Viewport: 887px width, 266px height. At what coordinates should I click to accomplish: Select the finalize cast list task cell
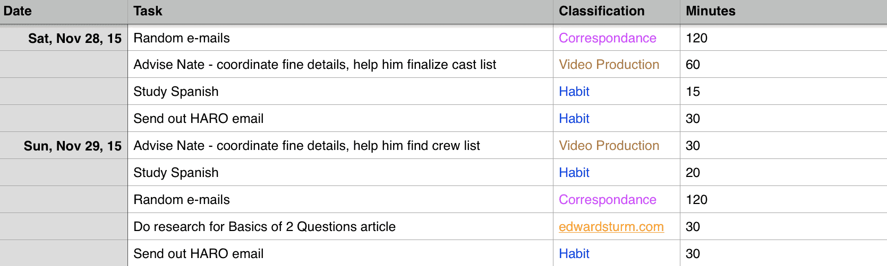click(x=340, y=65)
